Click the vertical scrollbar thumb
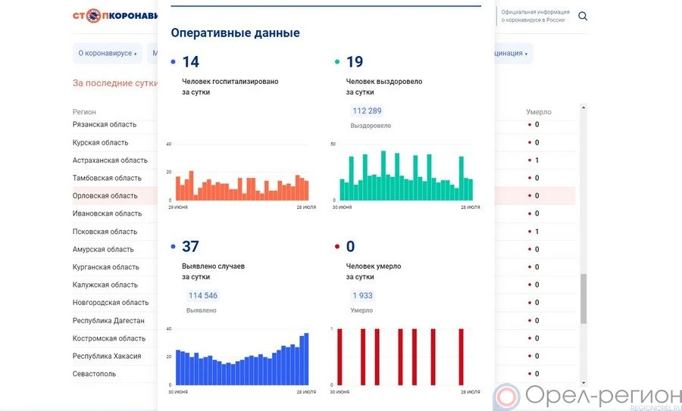This screenshot has width=682, height=411. coord(583,299)
